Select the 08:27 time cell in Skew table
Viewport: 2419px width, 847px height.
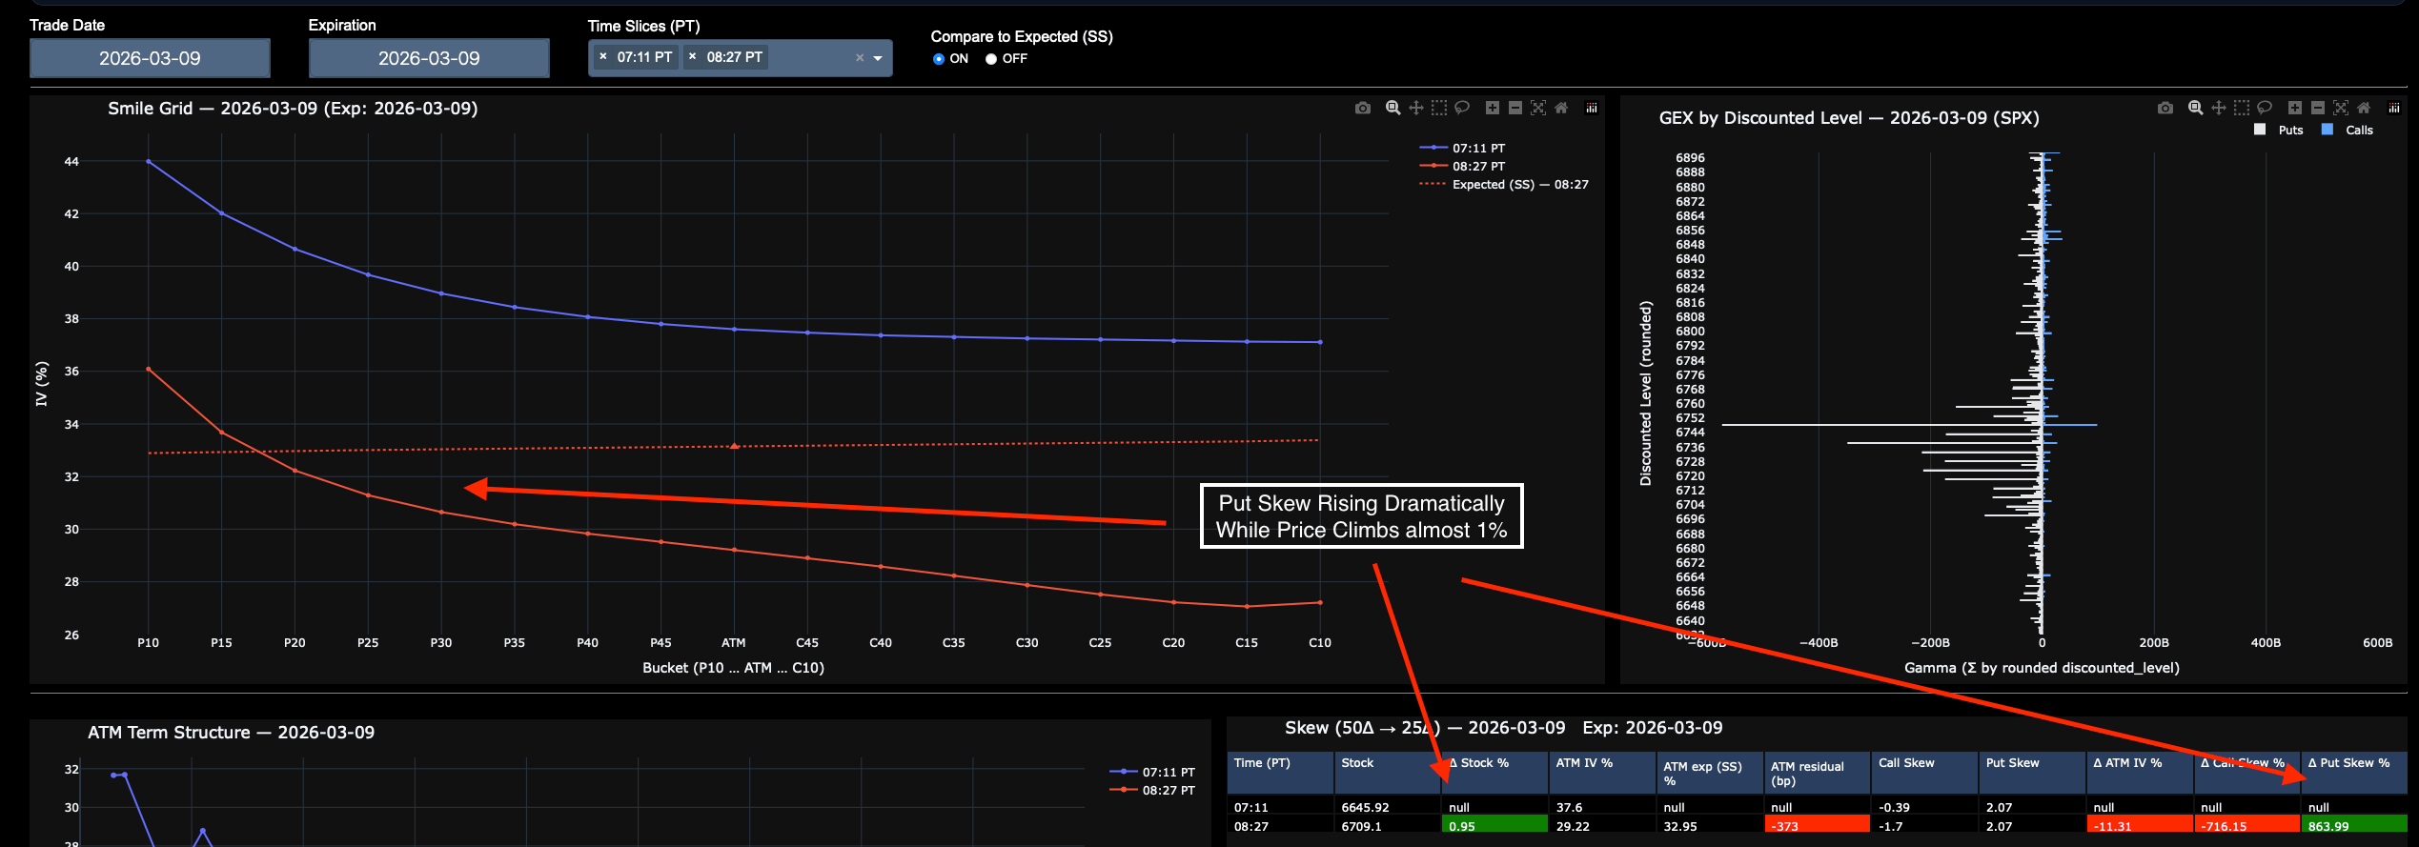[1279, 826]
